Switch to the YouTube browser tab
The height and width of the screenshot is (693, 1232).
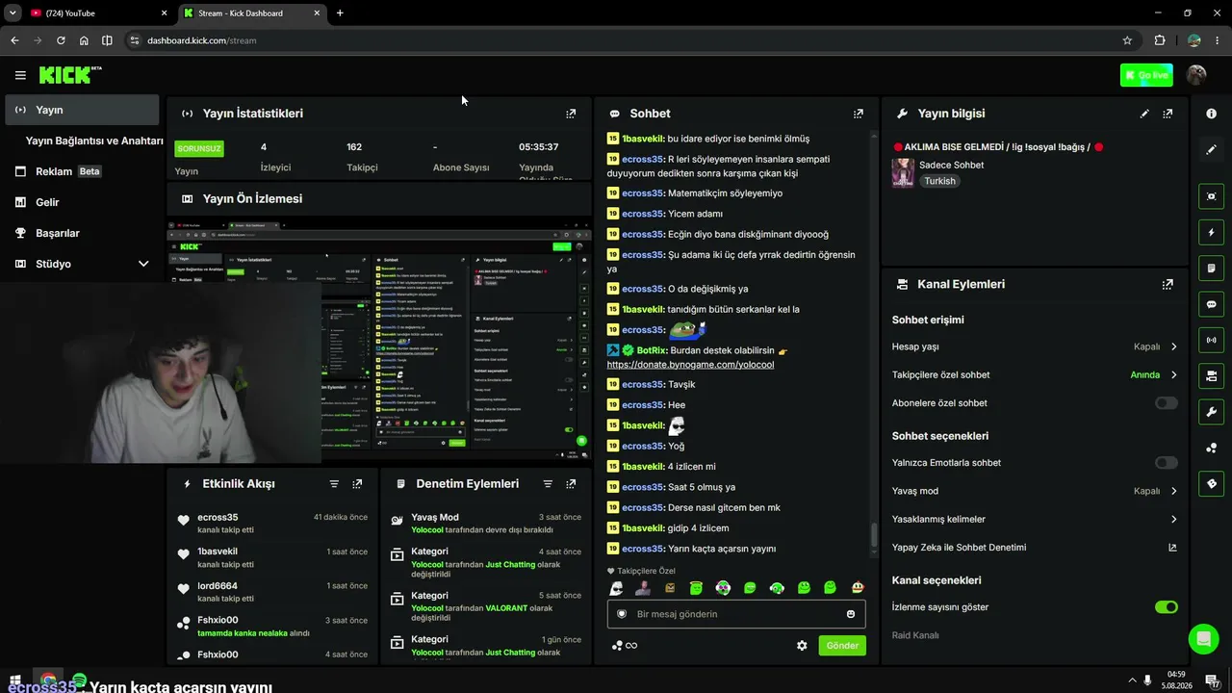click(x=96, y=13)
